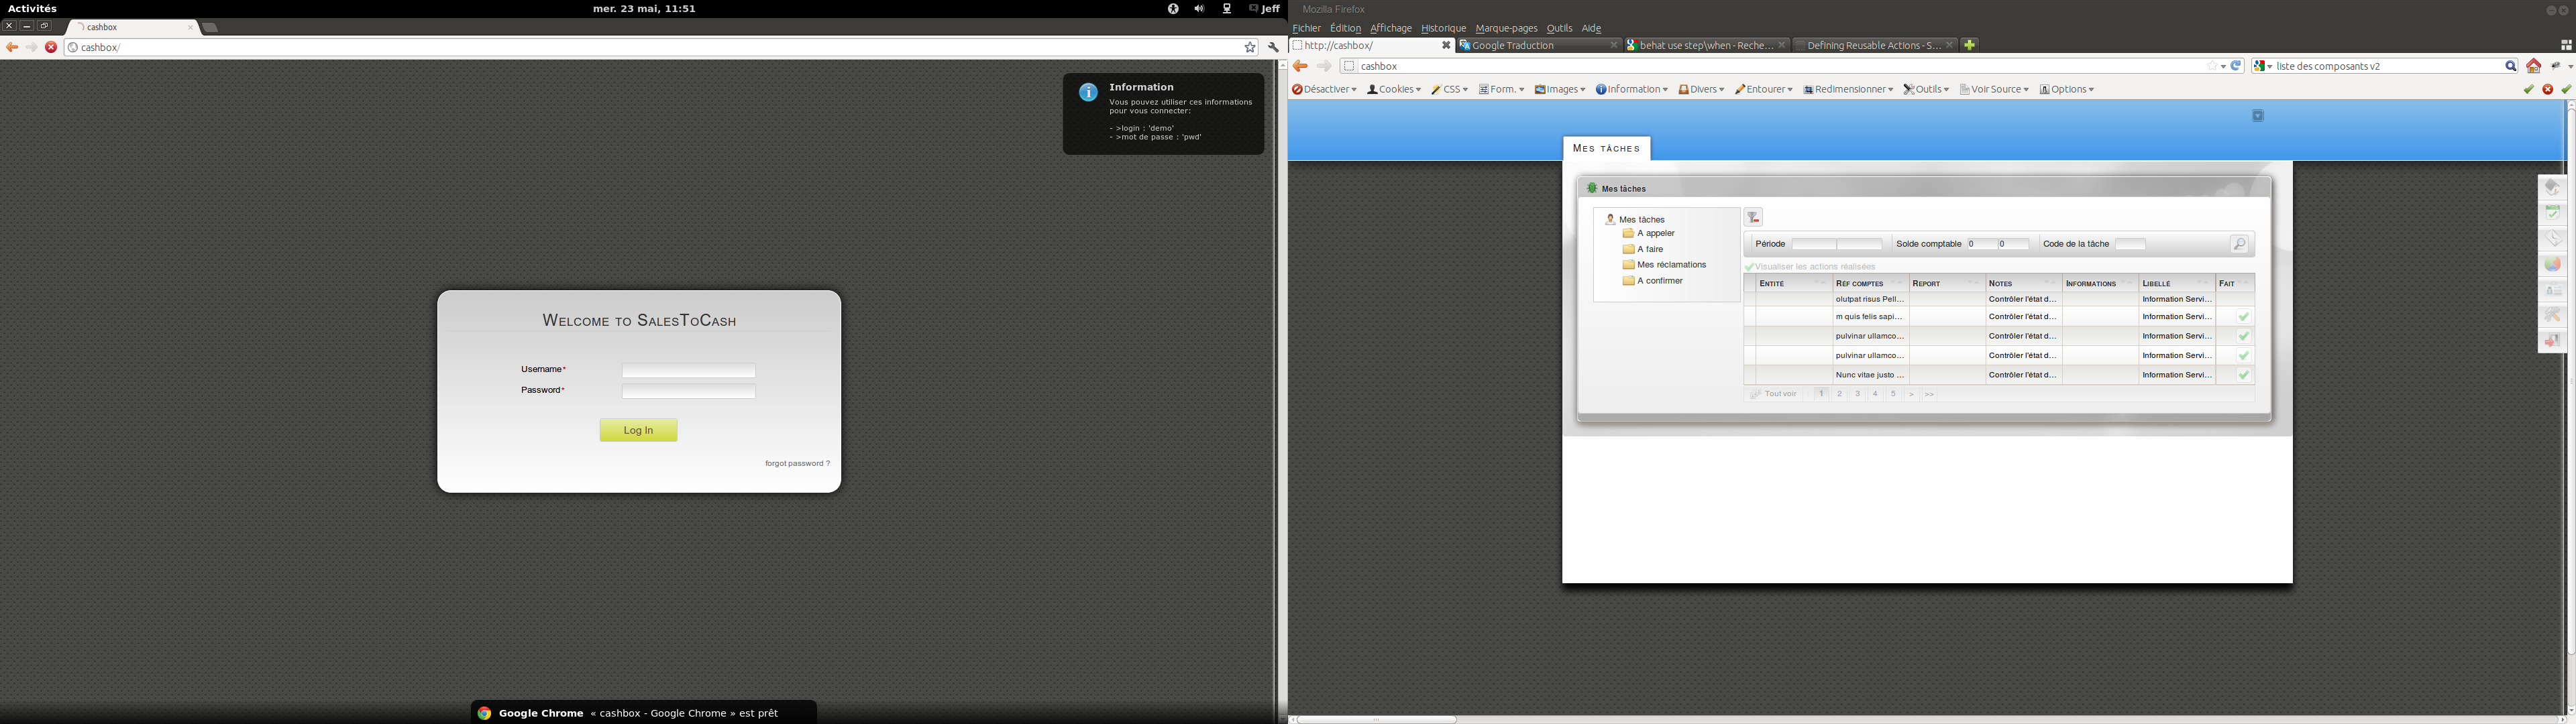Screen dimensions: 2576x724
Task: Click the small collapse square in blue header
Action: click(2258, 117)
